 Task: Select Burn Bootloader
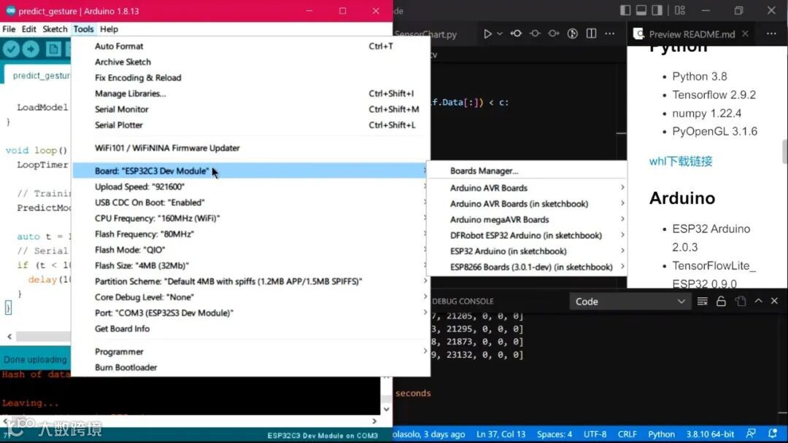(x=251, y=367)
